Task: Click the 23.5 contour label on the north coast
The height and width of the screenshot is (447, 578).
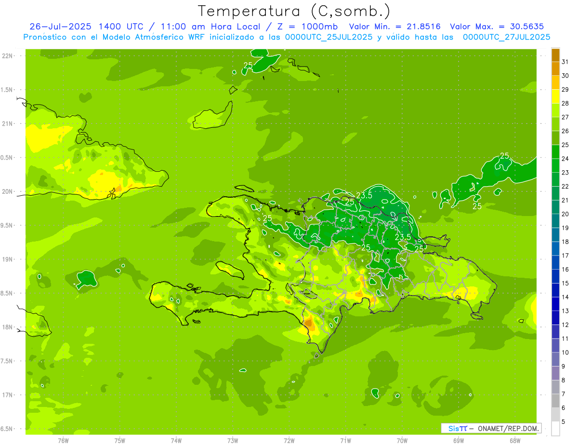Action: coord(364,195)
